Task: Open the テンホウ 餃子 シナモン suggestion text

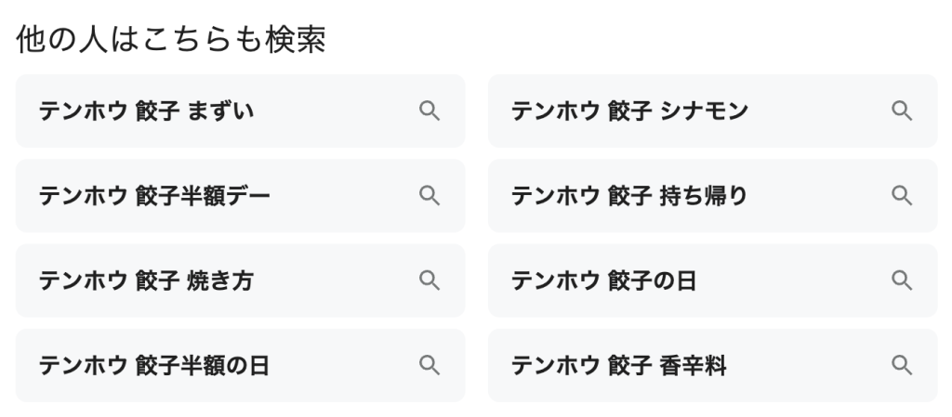Action: click(629, 111)
